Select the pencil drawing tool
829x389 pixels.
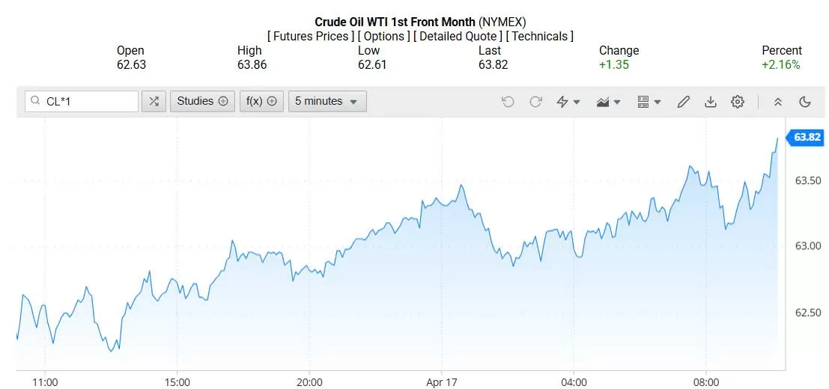[x=683, y=102]
